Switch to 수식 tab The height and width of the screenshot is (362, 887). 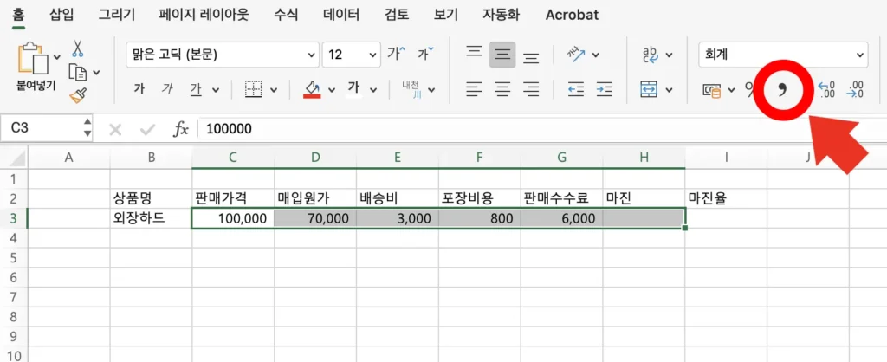coord(286,15)
